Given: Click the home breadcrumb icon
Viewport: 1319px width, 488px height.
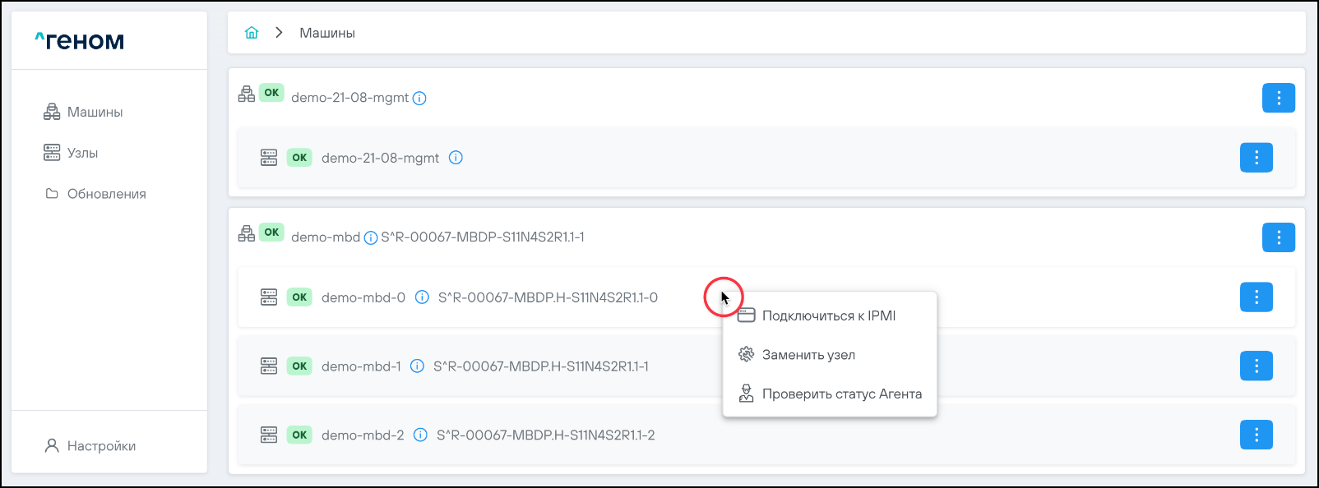Looking at the screenshot, I should pyautogui.click(x=252, y=33).
